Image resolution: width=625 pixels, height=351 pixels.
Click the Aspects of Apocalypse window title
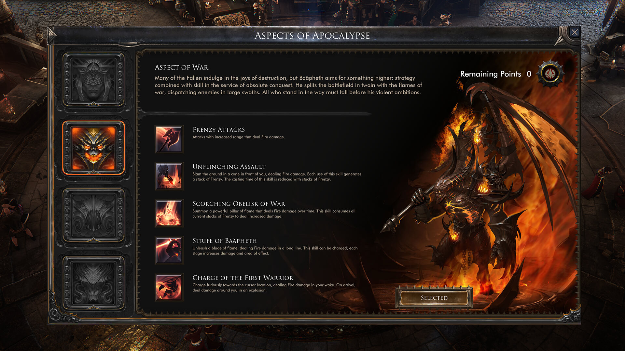(x=312, y=35)
